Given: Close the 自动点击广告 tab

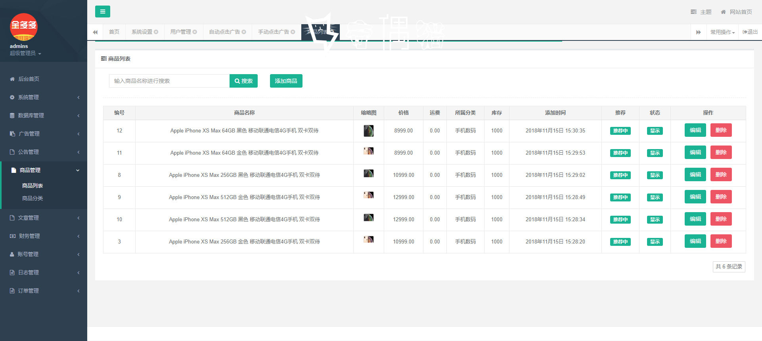Looking at the screenshot, I should click(x=244, y=32).
